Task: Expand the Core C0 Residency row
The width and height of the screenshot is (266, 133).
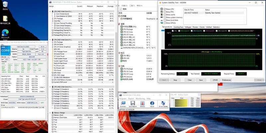Action: coord(53,106)
